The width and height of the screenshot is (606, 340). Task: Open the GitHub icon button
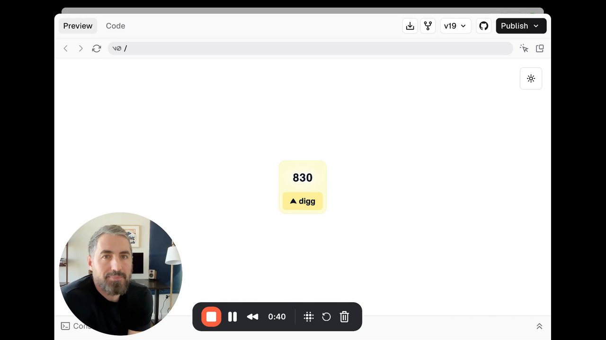click(x=483, y=26)
